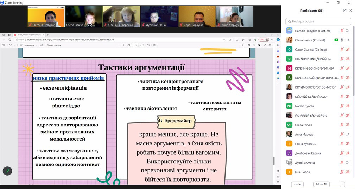This screenshot has height=189, width=355.
Task: Zoom in the PDF with plus button
Action: 123,45
